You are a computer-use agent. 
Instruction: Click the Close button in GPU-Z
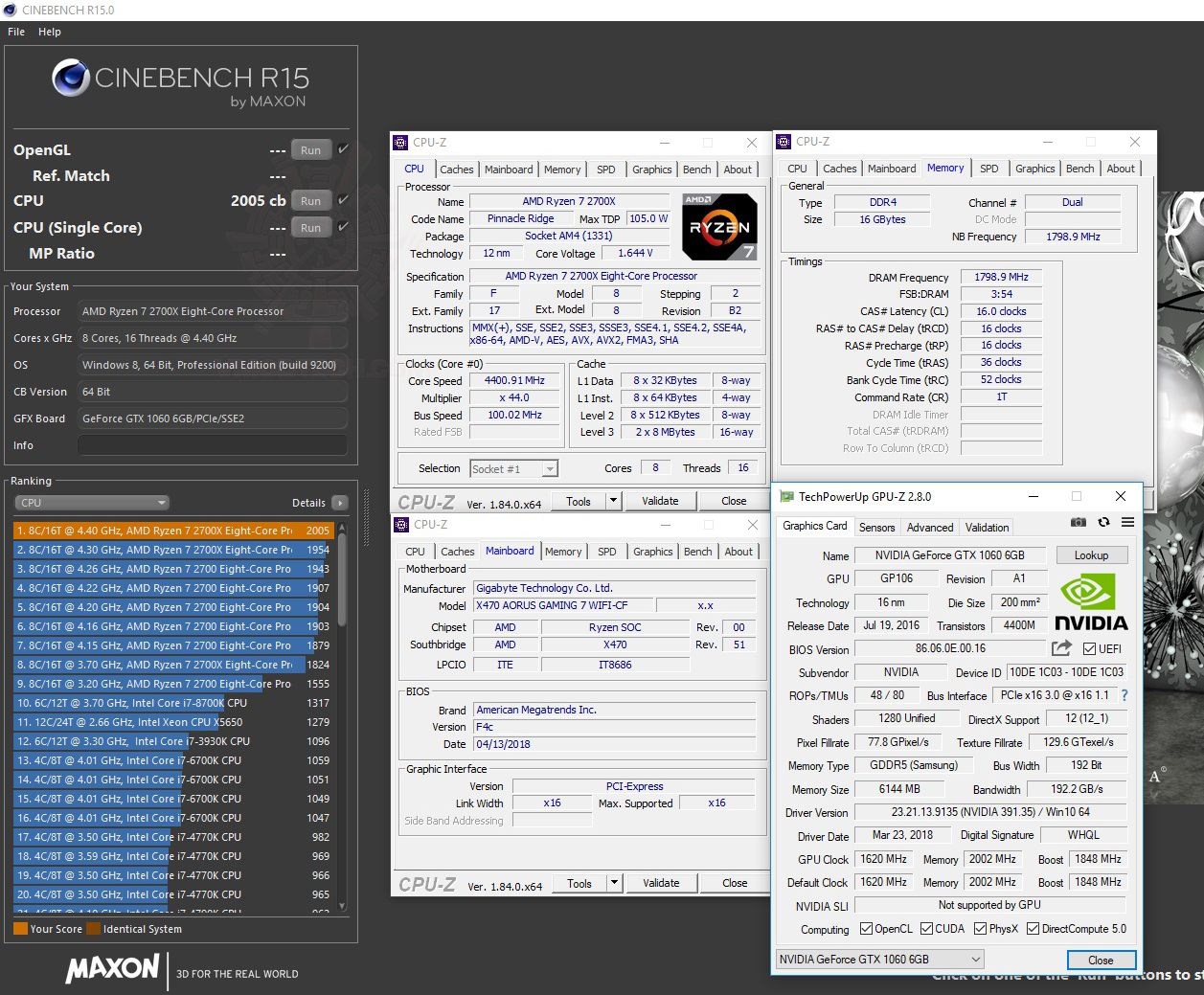pos(1102,960)
